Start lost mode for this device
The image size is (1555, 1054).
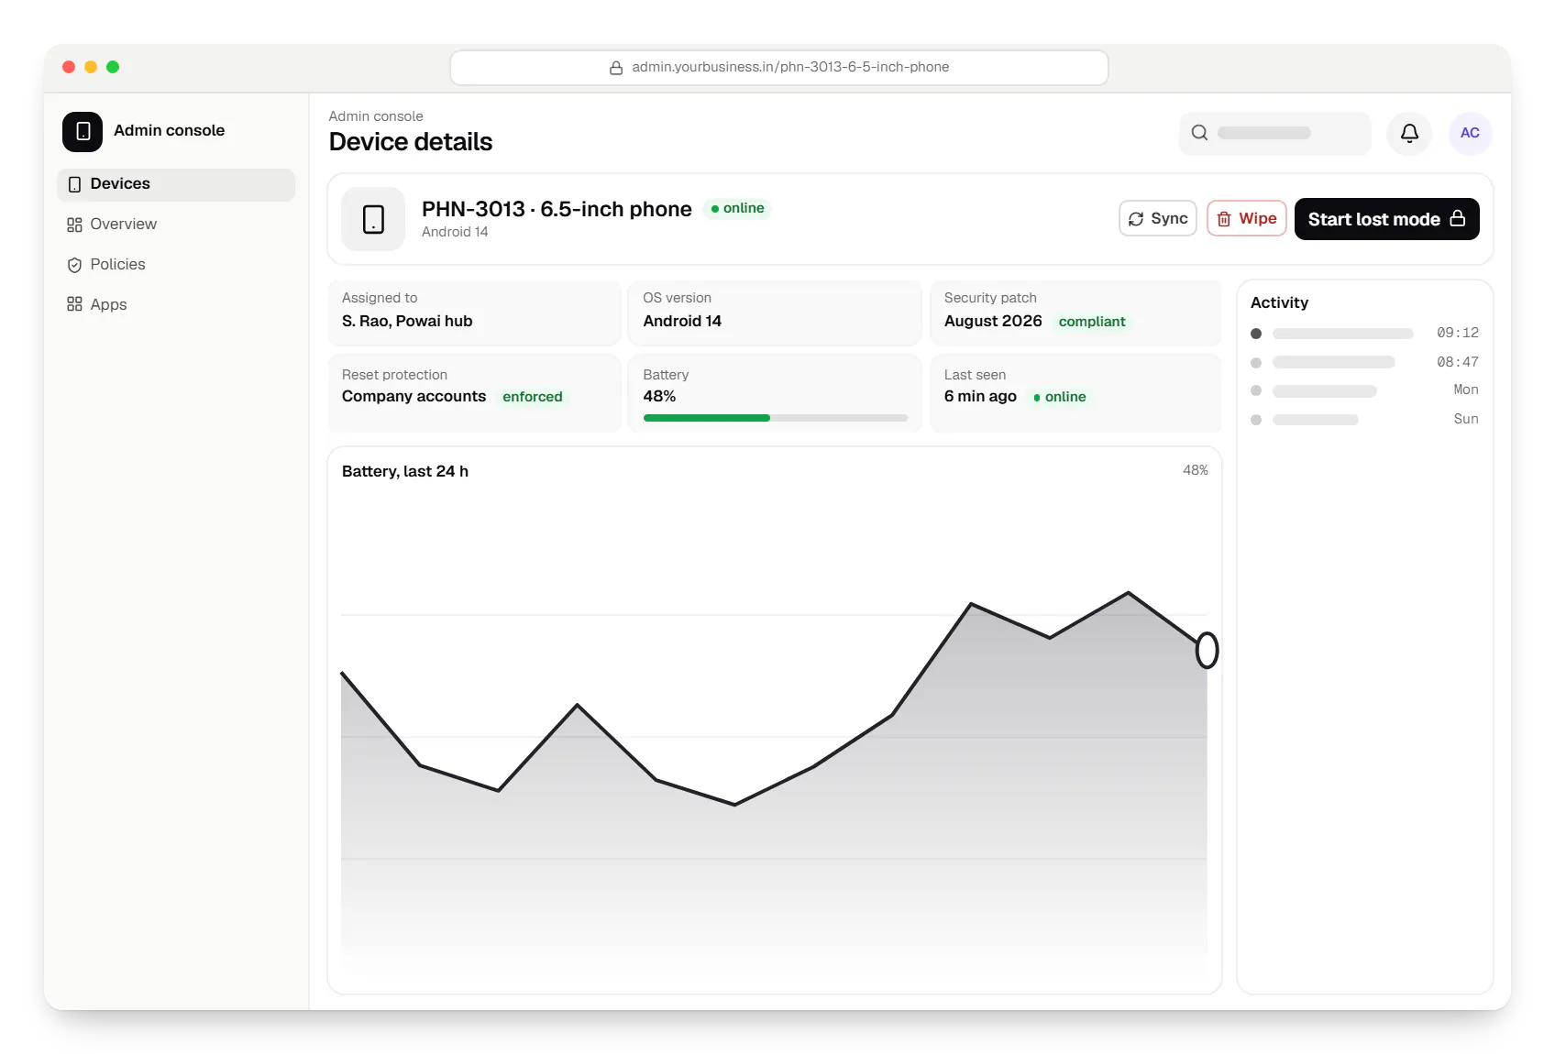click(x=1386, y=219)
